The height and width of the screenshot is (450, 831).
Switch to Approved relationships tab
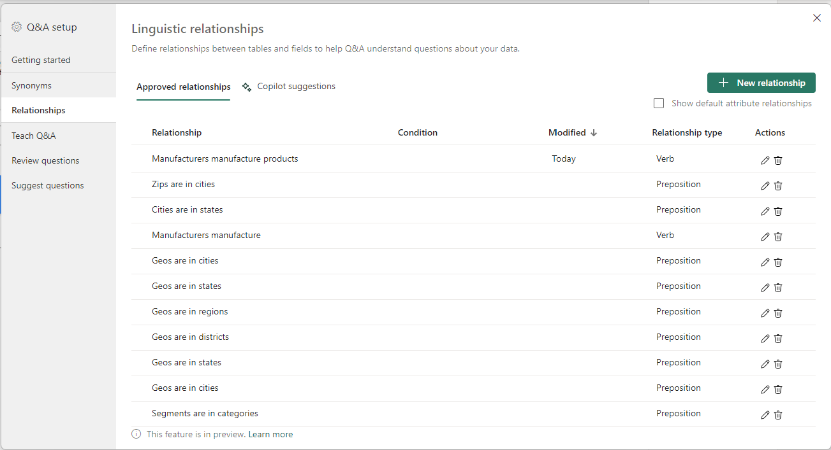click(x=184, y=87)
